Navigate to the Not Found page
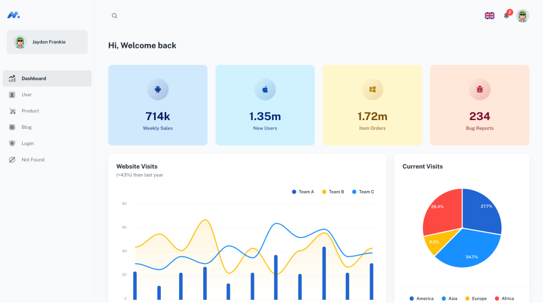Image resolution: width=543 pixels, height=303 pixels. [x=32, y=160]
